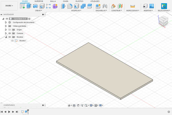This screenshot has width=172, height=115.
Task: Select the Create Form tool
Action: (55, 6)
